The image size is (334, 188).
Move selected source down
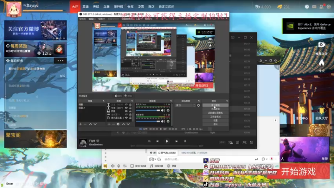128,124
